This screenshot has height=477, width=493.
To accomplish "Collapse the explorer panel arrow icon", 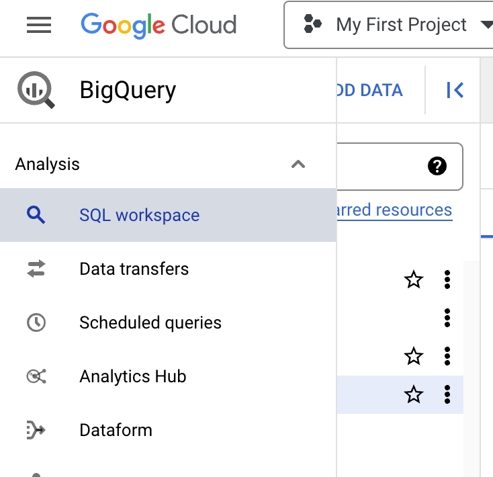I will (x=455, y=90).
